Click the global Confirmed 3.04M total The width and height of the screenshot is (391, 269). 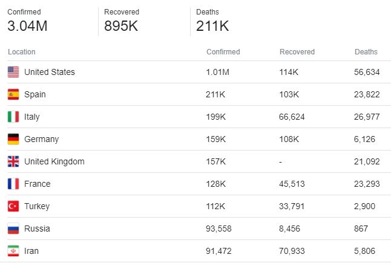pyautogui.click(x=28, y=26)
